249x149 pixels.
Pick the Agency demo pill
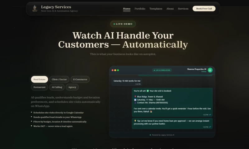72,87
